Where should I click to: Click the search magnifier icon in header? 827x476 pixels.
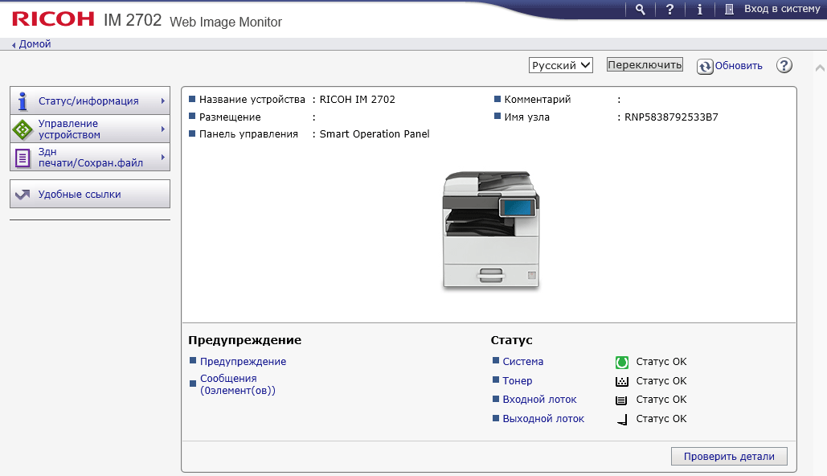pos(640,10)
